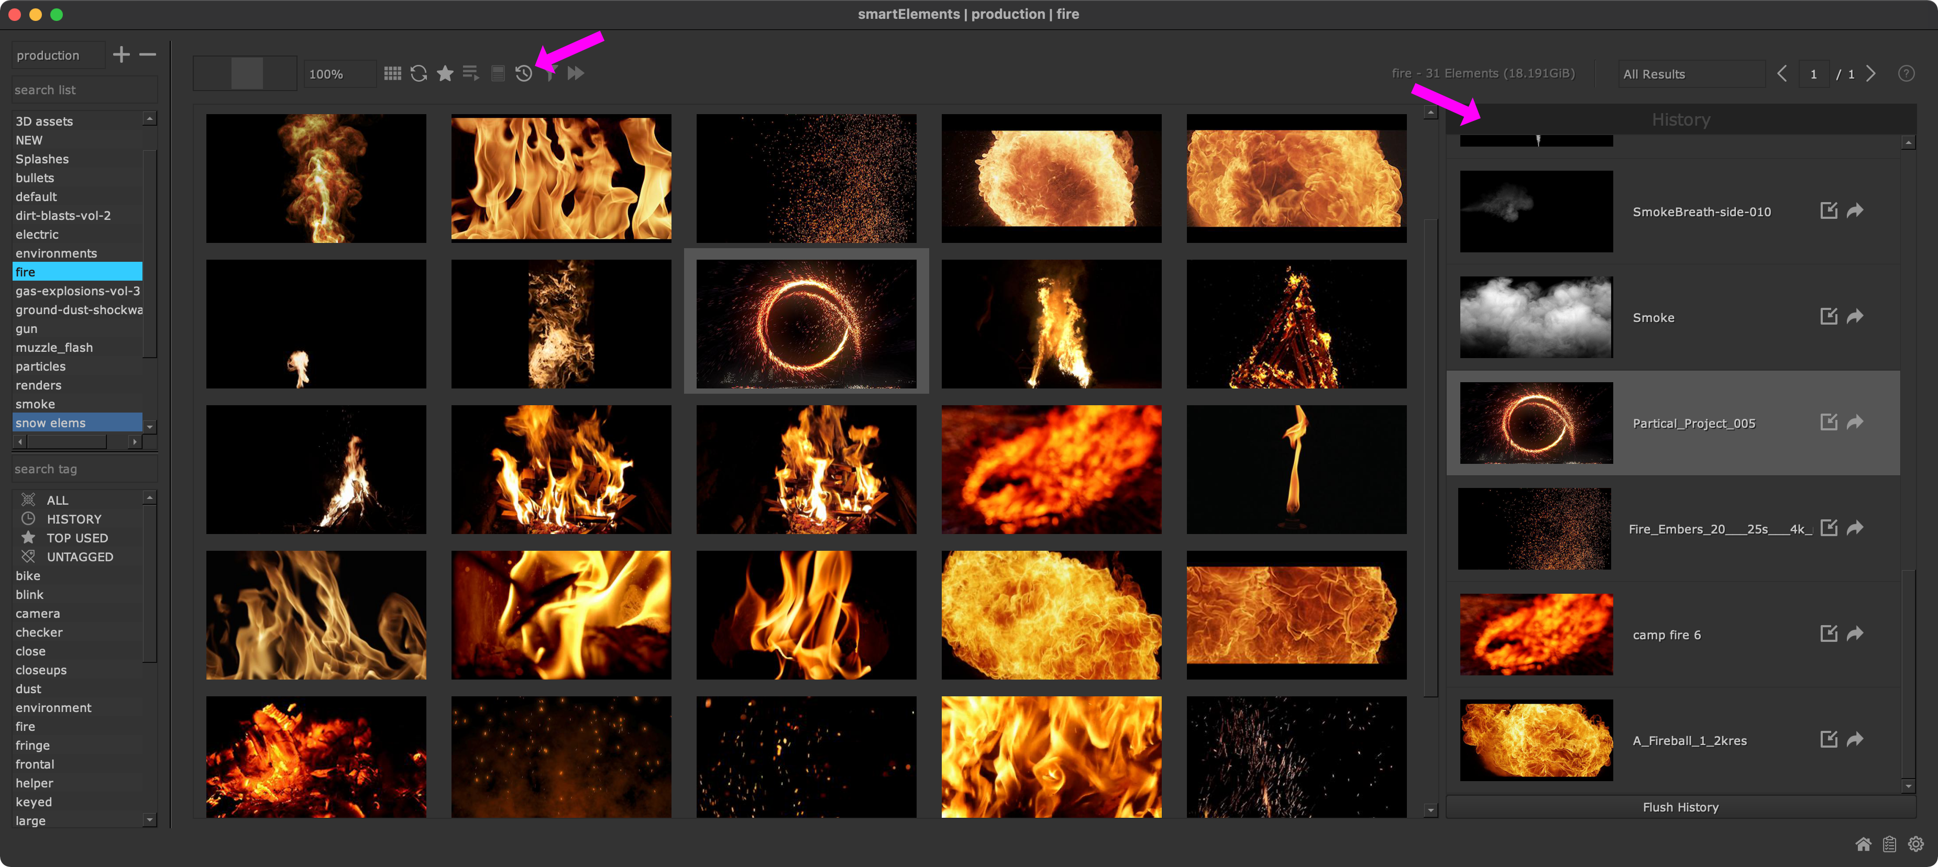
Task: Click the plus icon to add a stack
Action: point(121,54)
